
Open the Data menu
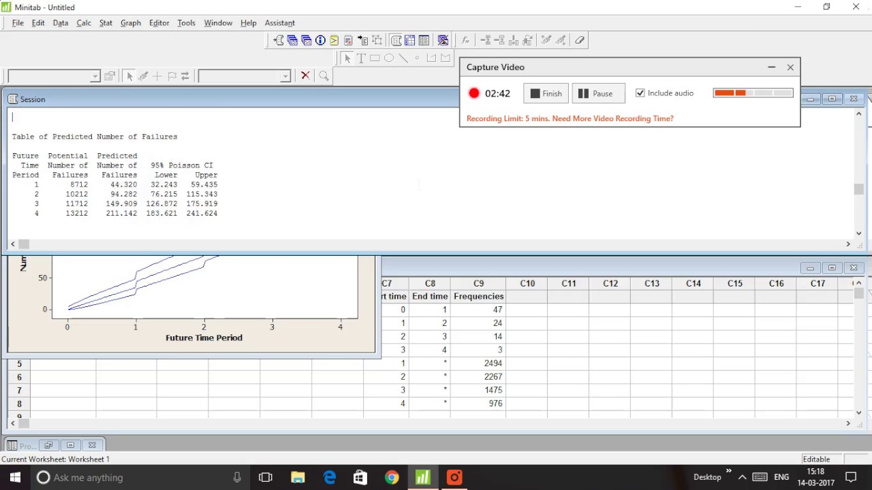point(61,22)
